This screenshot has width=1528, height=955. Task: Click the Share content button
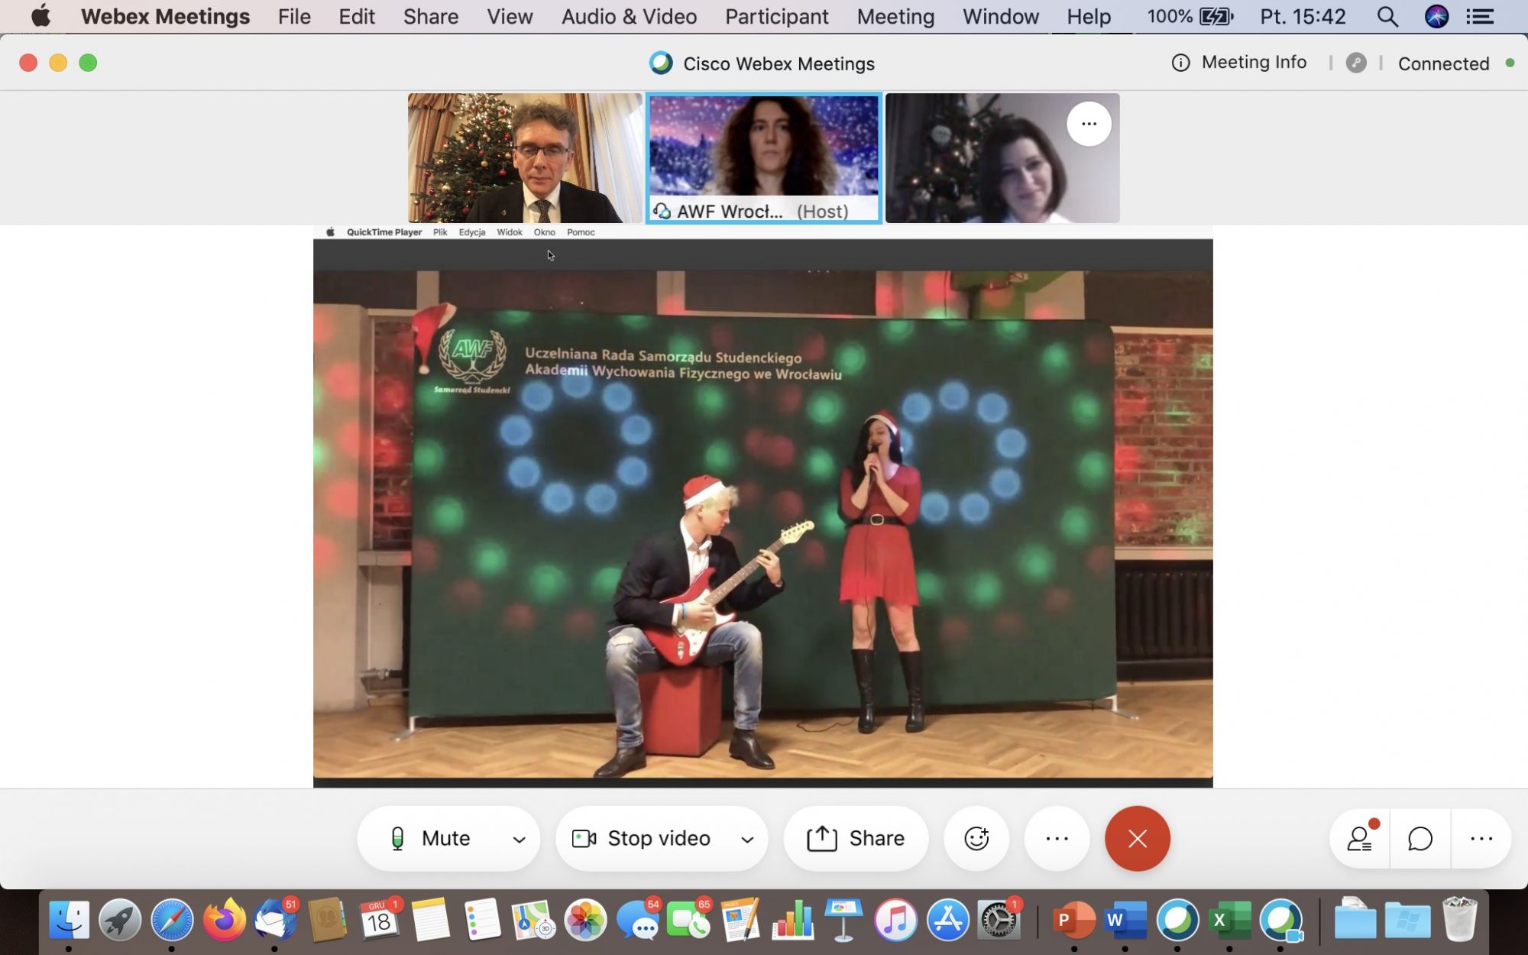pyautogui.click(x=856, y=838)
